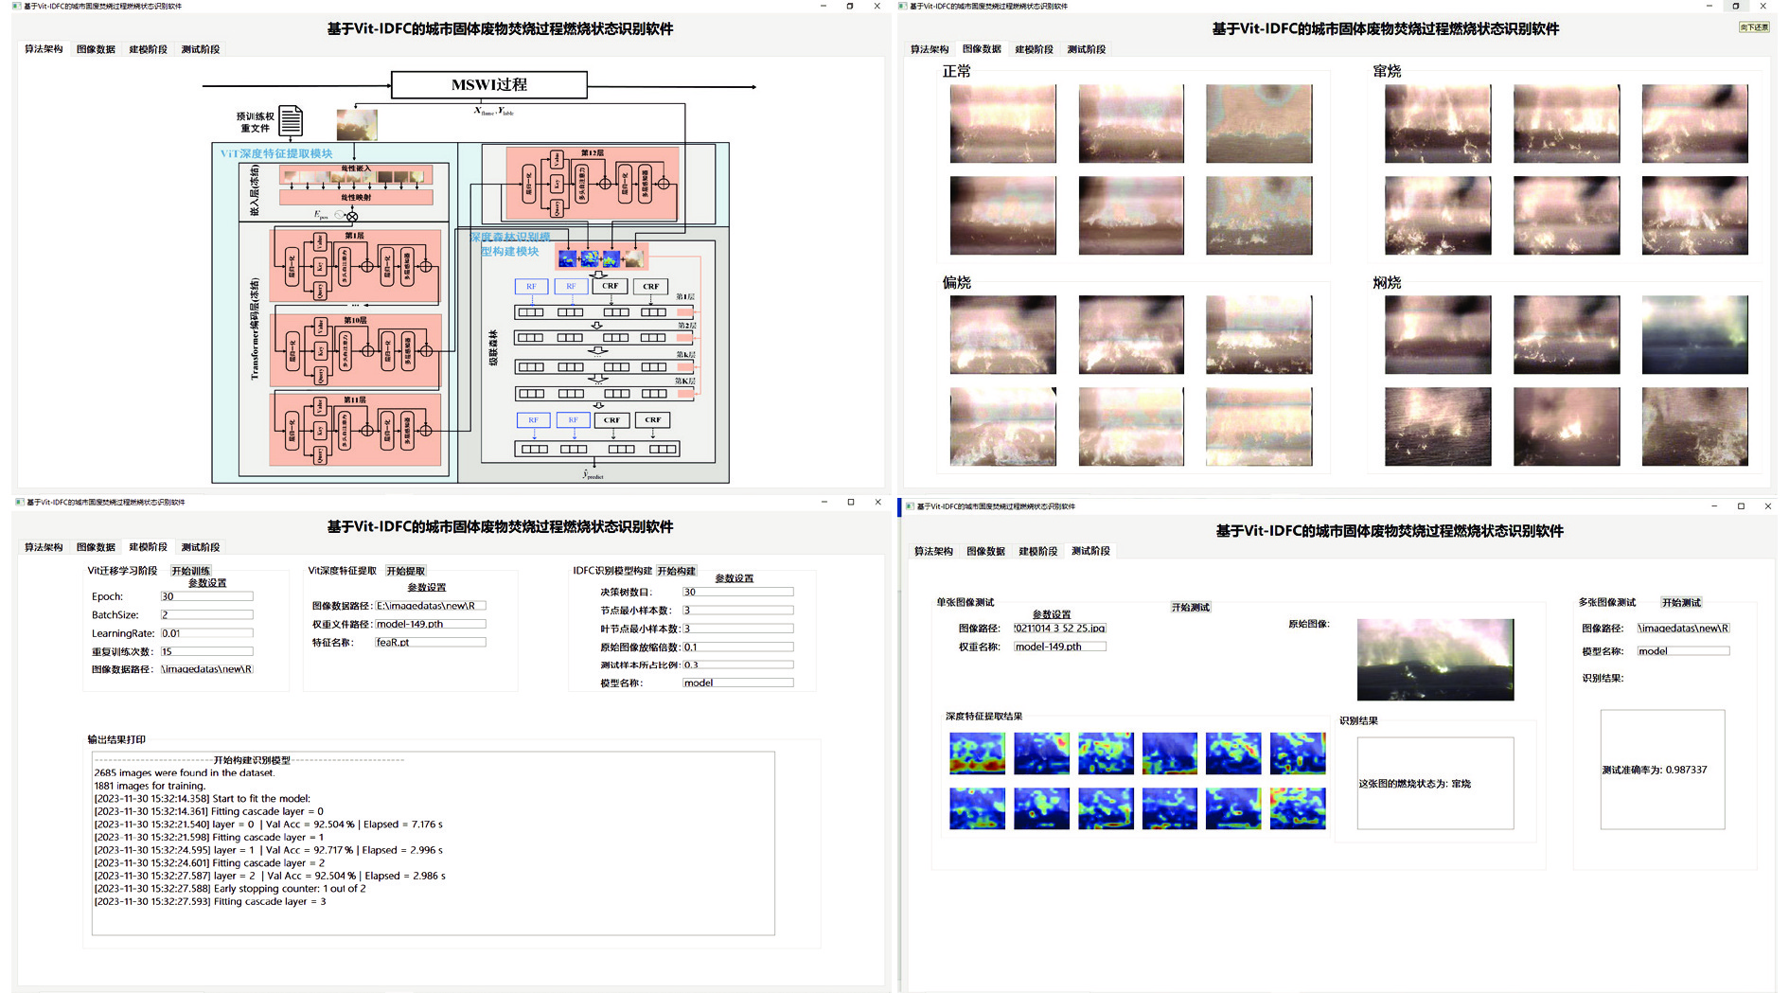Select 图像数据 tab in the flame gallery window

pyautogui.click(x=982, y=49)
